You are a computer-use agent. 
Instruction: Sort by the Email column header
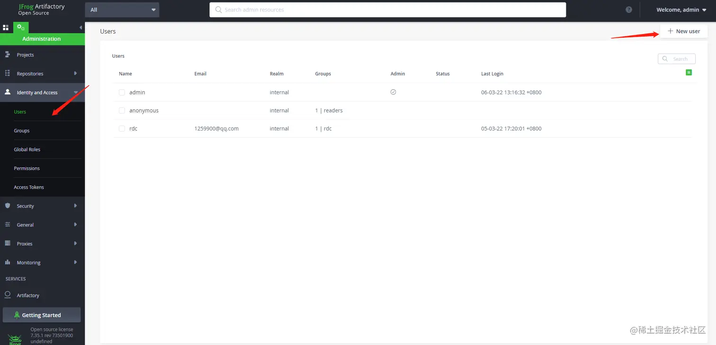pyautogui.click(x=200, y=74)
